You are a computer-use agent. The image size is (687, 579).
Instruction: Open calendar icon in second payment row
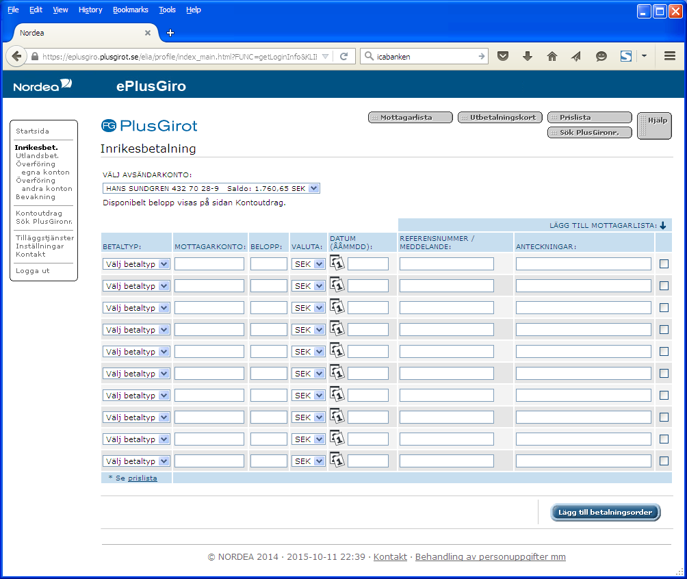pos(337,285)
